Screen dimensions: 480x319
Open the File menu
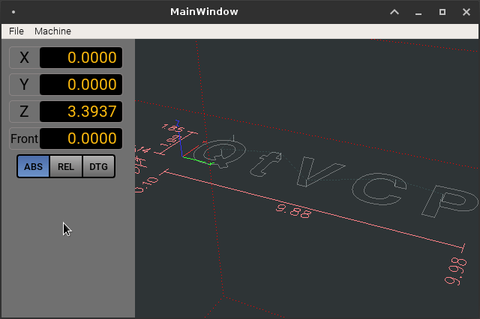point(16,31)
